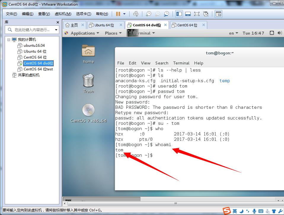Open the home folder desktop icon
This screenshot has height=215, width=284.
88,54
